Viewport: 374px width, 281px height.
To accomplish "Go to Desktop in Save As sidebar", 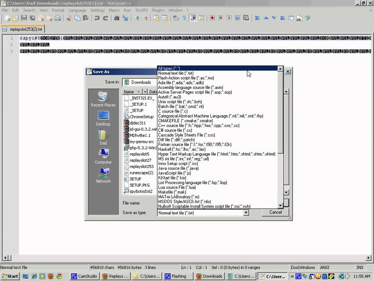I will (x=103, y=119).
